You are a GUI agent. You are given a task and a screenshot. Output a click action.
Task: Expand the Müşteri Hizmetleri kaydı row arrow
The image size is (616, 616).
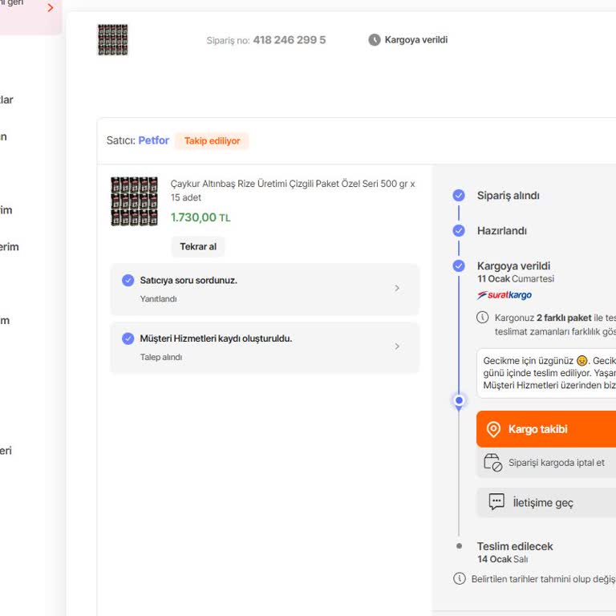397,346
